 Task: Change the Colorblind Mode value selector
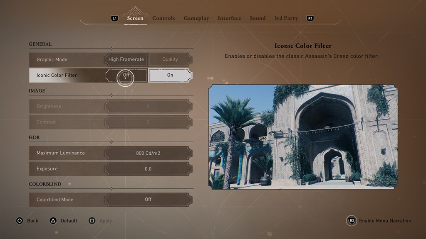148,200
